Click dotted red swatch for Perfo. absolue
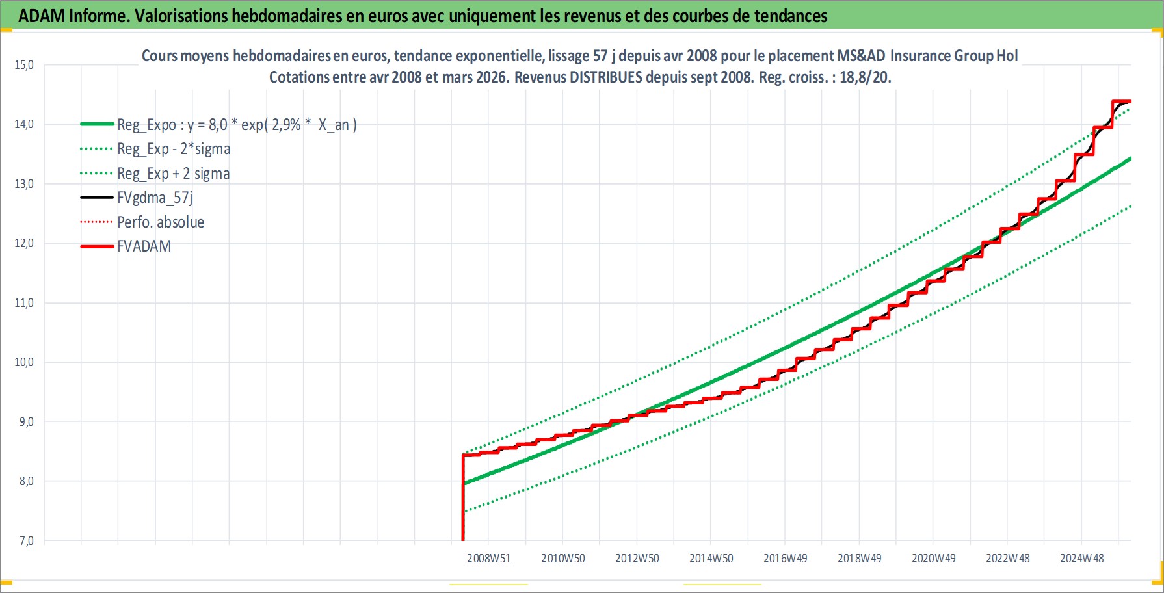This screenshot has height=593, width=1164. (97, 222)
